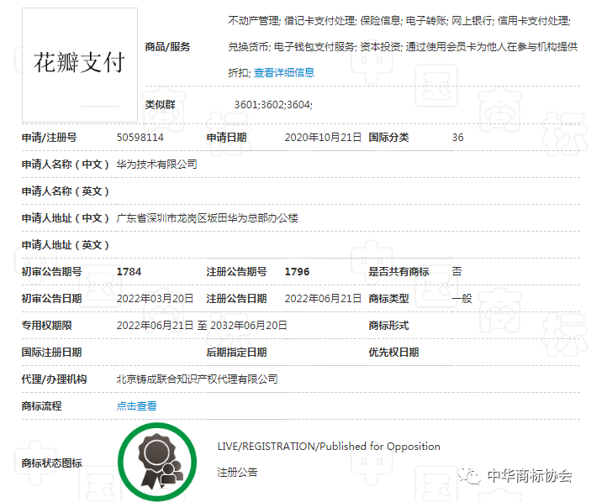This screenshot has width=591, height=502.
Task: Click the 注册公告 status text below the English status
Action: tap(237, 472)
